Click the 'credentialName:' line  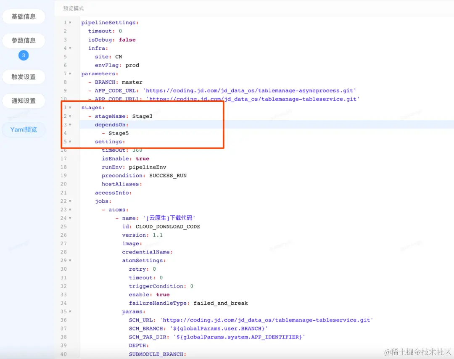click(147, 252)
